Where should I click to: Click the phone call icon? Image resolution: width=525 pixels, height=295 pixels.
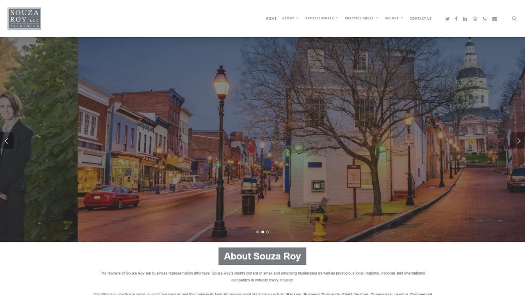485,19
